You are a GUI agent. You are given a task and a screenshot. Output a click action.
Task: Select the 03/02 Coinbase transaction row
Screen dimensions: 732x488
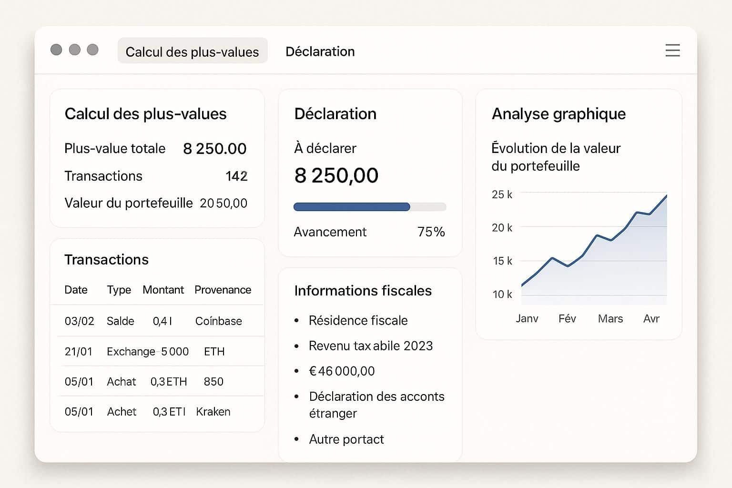pyautogui.click(x=157, y=321)
